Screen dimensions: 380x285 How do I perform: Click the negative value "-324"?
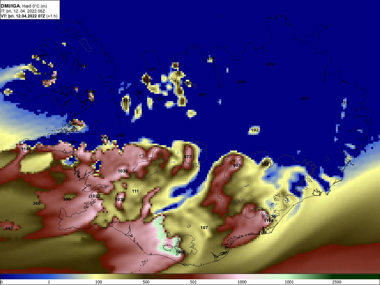click(x=73, y=142)
